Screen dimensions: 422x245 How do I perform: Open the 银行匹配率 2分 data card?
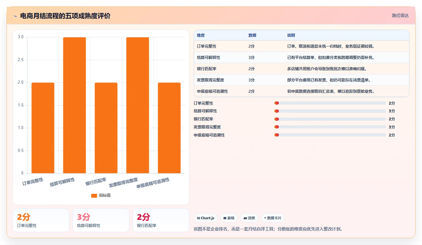(x=161, y=220)
